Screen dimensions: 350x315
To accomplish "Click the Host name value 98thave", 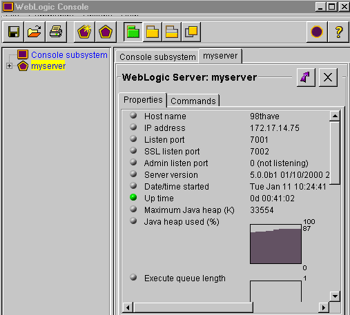I will (264, 116).
